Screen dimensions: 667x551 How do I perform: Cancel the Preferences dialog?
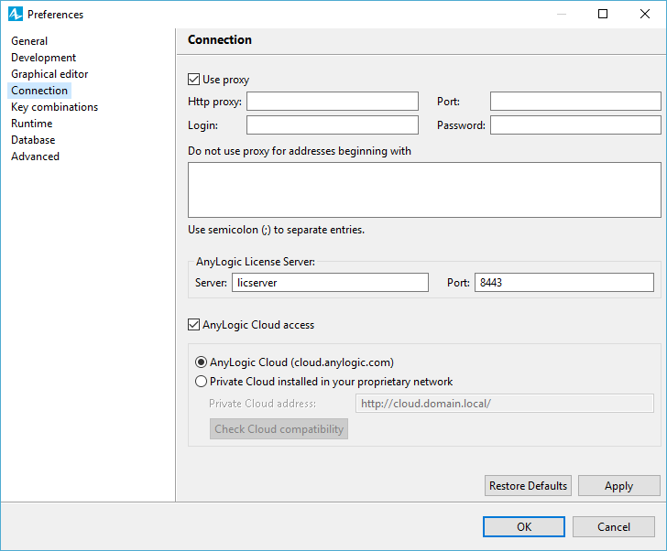[614, 527]
